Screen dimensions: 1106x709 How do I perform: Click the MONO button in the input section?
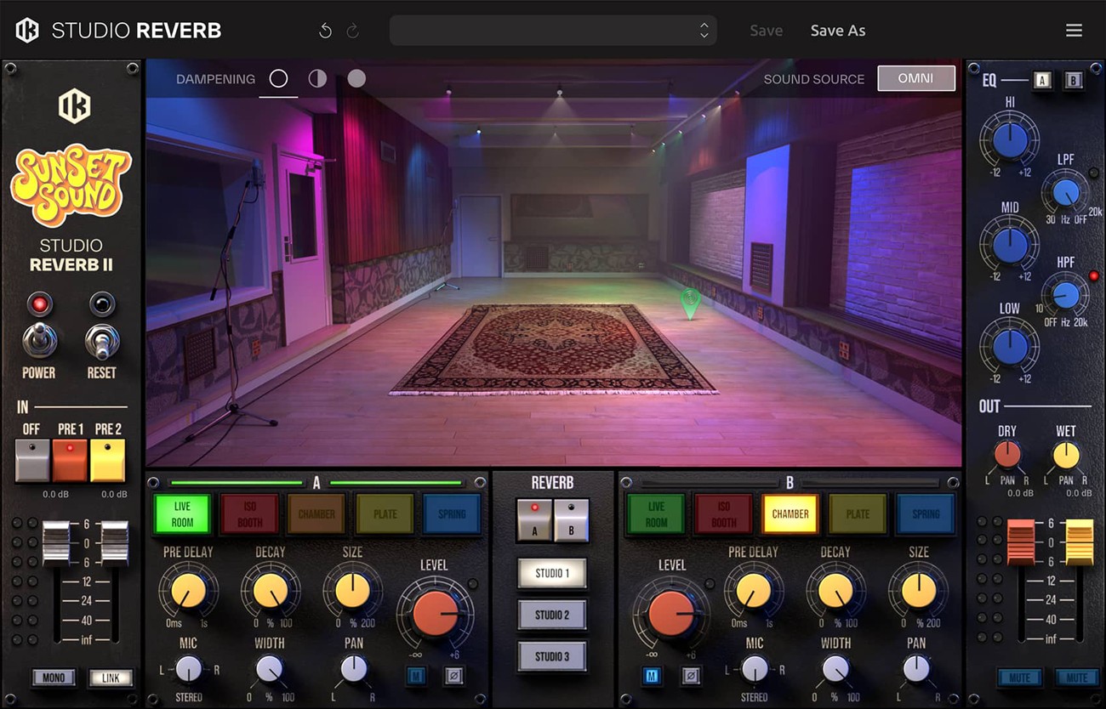(x=54, y=678)
